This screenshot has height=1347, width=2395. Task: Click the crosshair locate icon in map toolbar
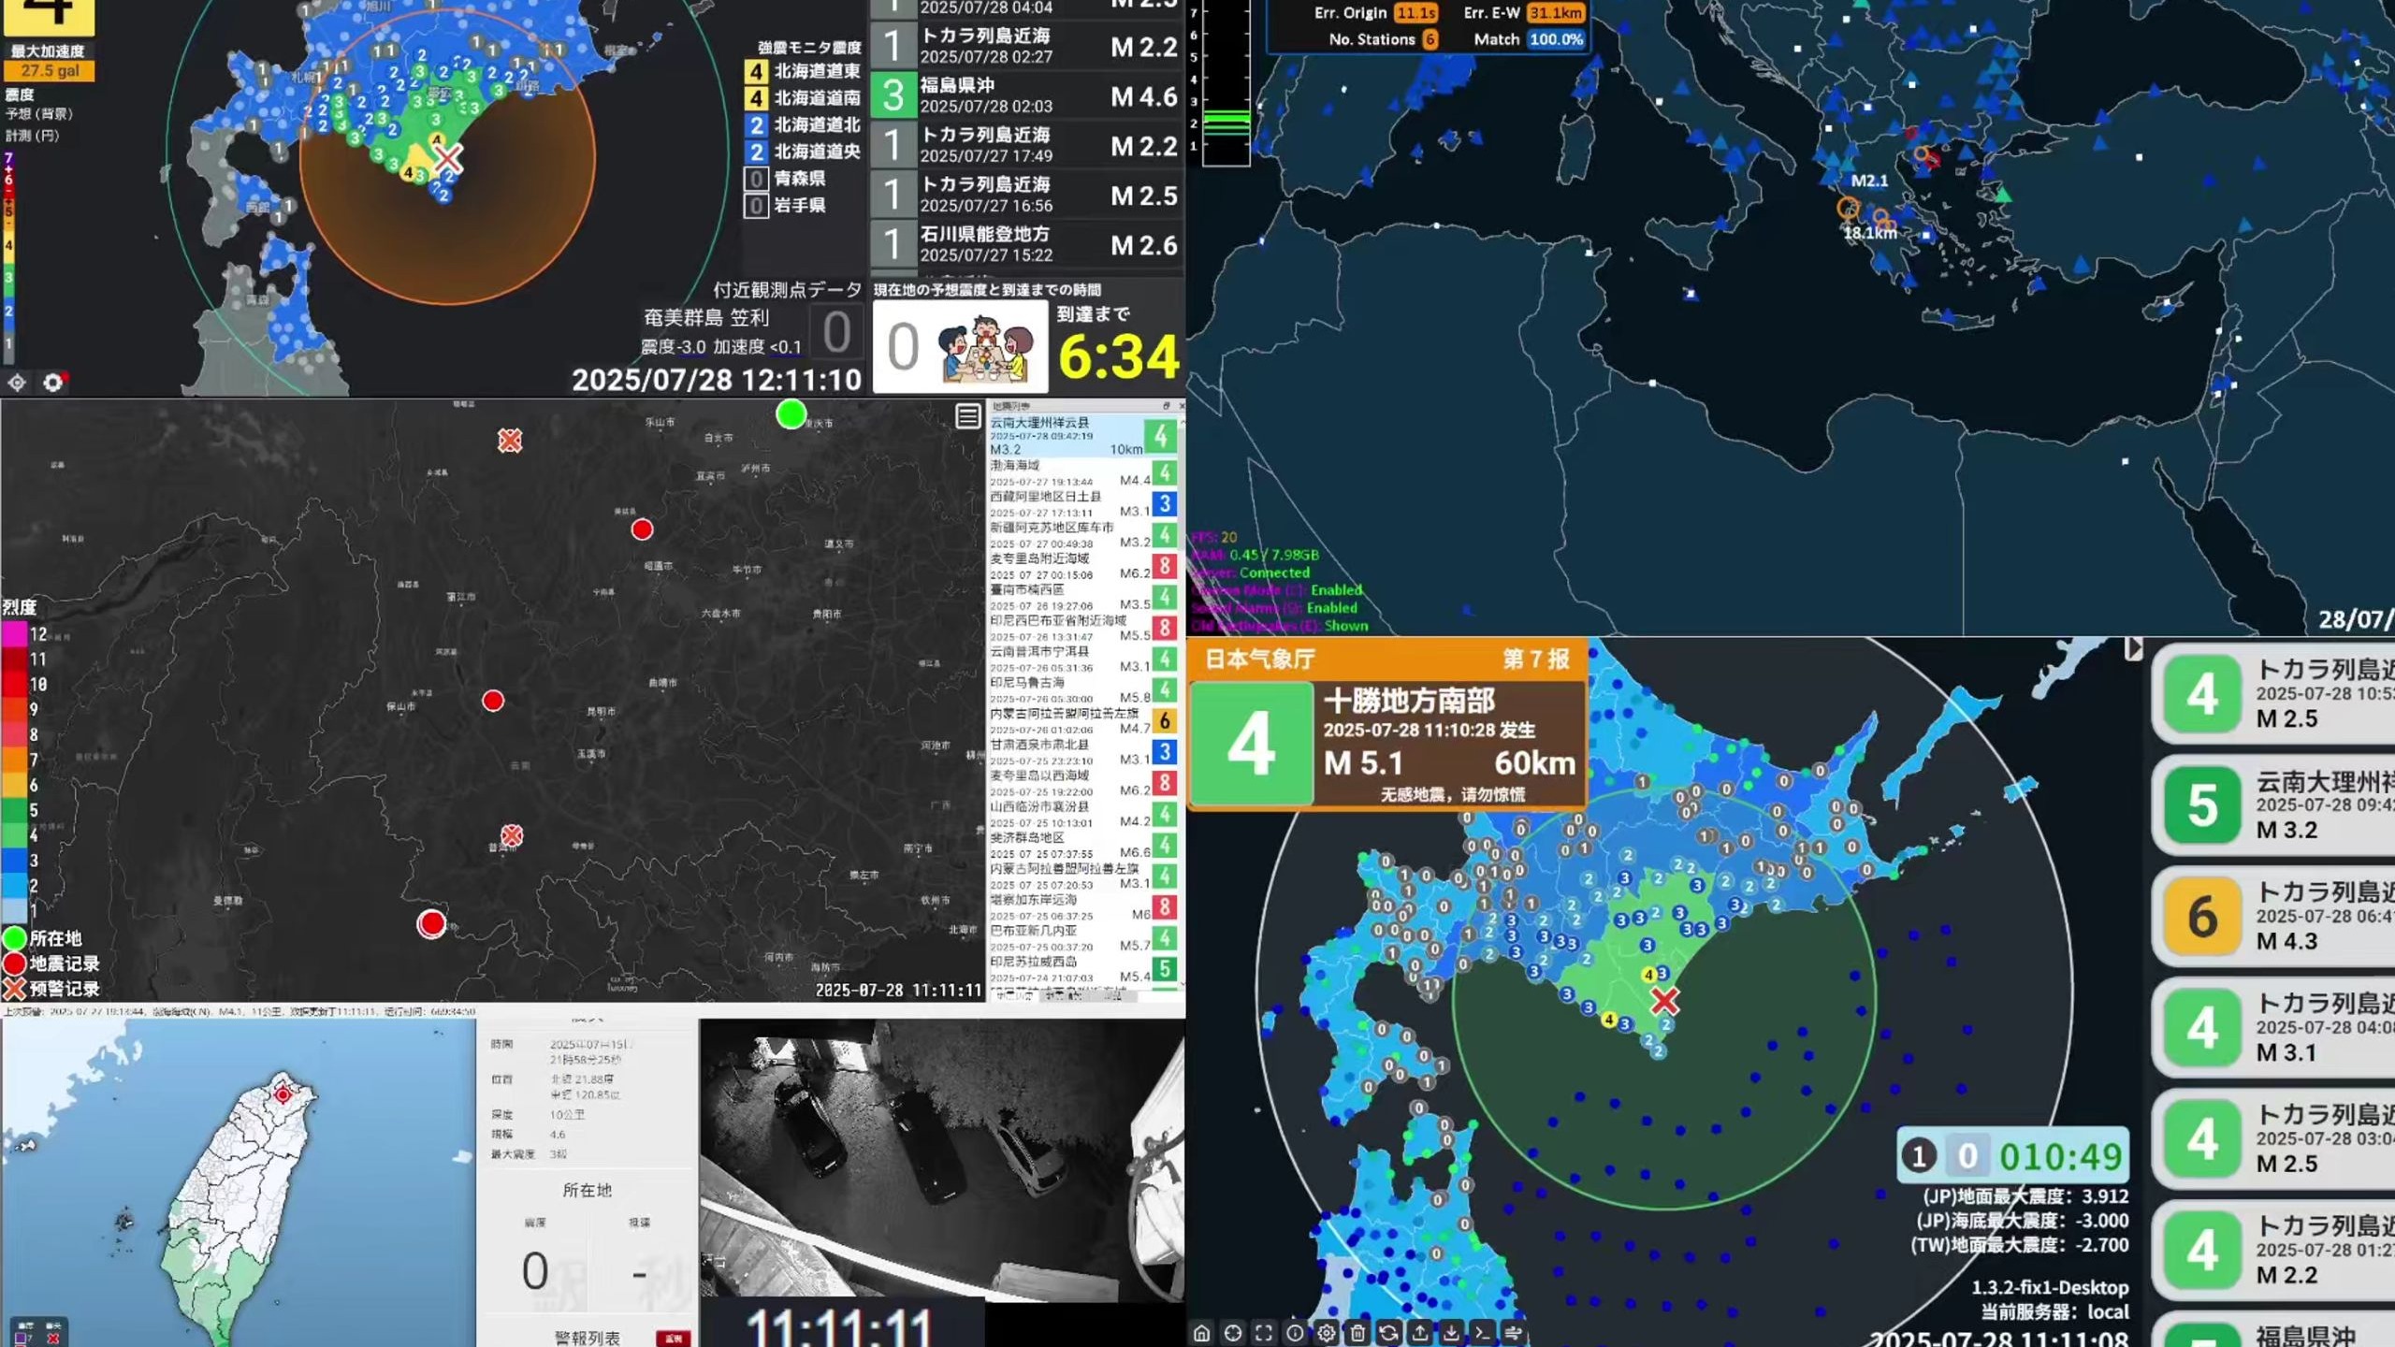pyautogui.click(x=1233, y=1333)
